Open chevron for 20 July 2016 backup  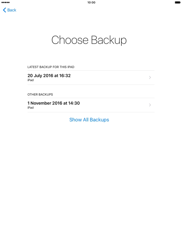150,77
